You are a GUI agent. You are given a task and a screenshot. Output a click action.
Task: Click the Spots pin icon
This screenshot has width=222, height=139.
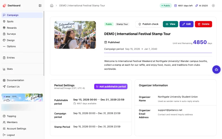tap(4, 21)
